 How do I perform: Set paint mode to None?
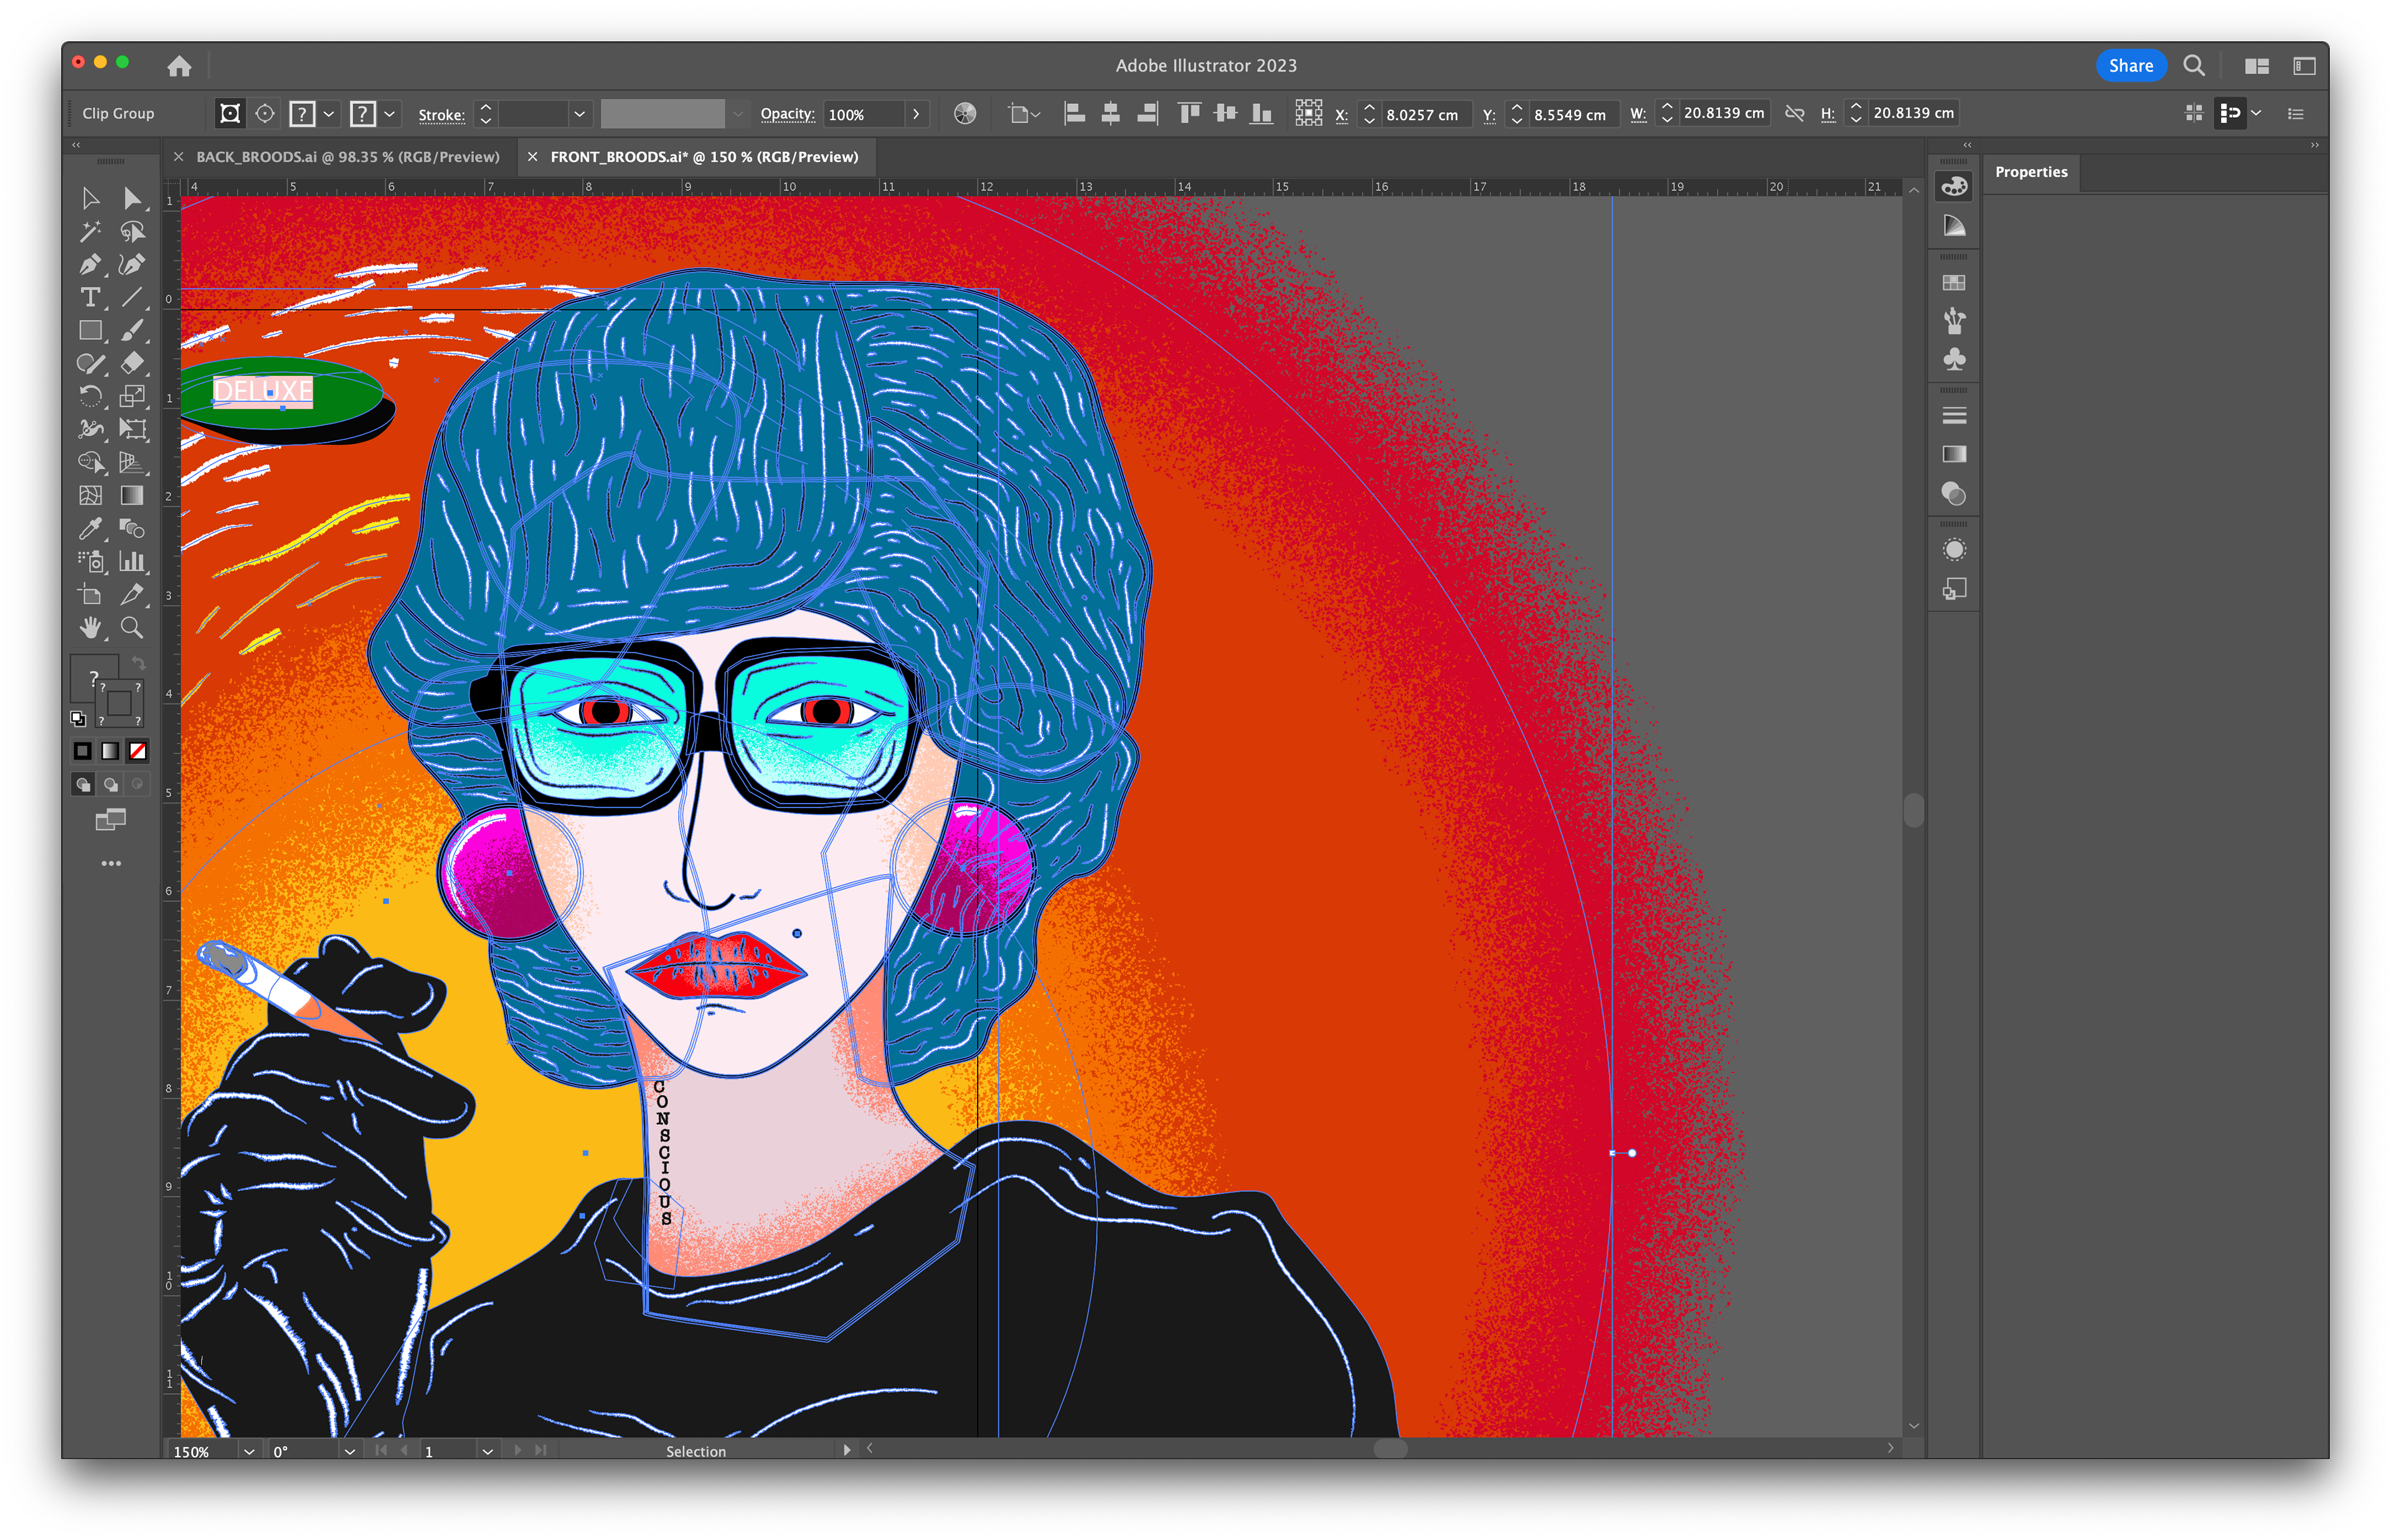click(138, 751)
